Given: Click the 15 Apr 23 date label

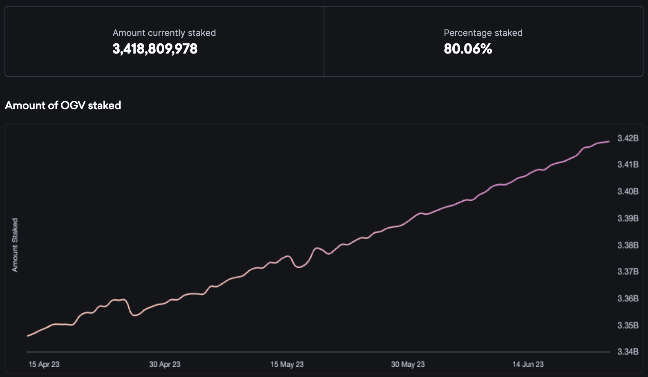Looking at the screenshot, I should (44, 364).
